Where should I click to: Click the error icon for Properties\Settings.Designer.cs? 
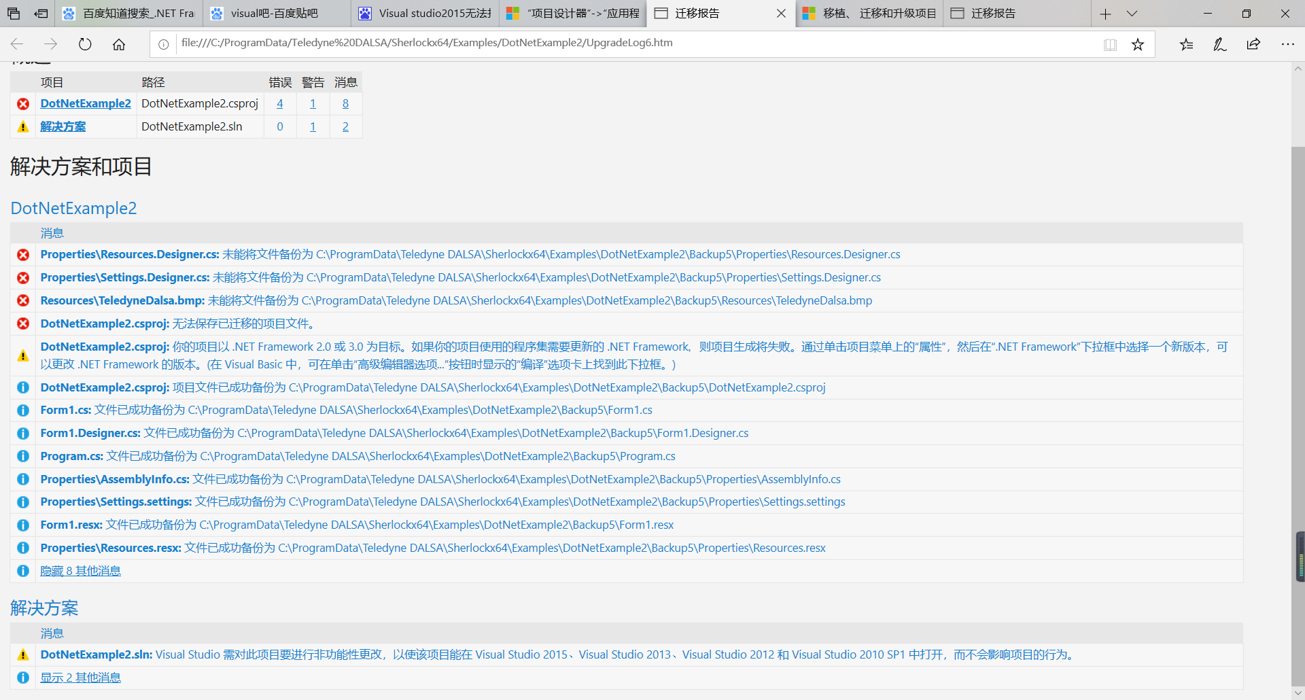23,278
